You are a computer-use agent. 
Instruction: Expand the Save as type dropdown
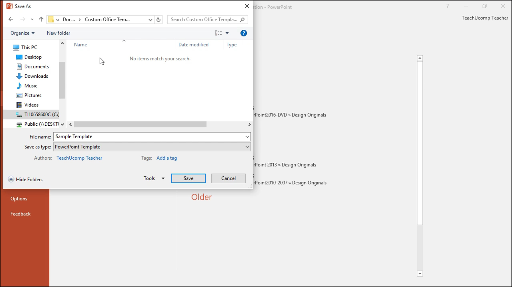pos(248,147)
